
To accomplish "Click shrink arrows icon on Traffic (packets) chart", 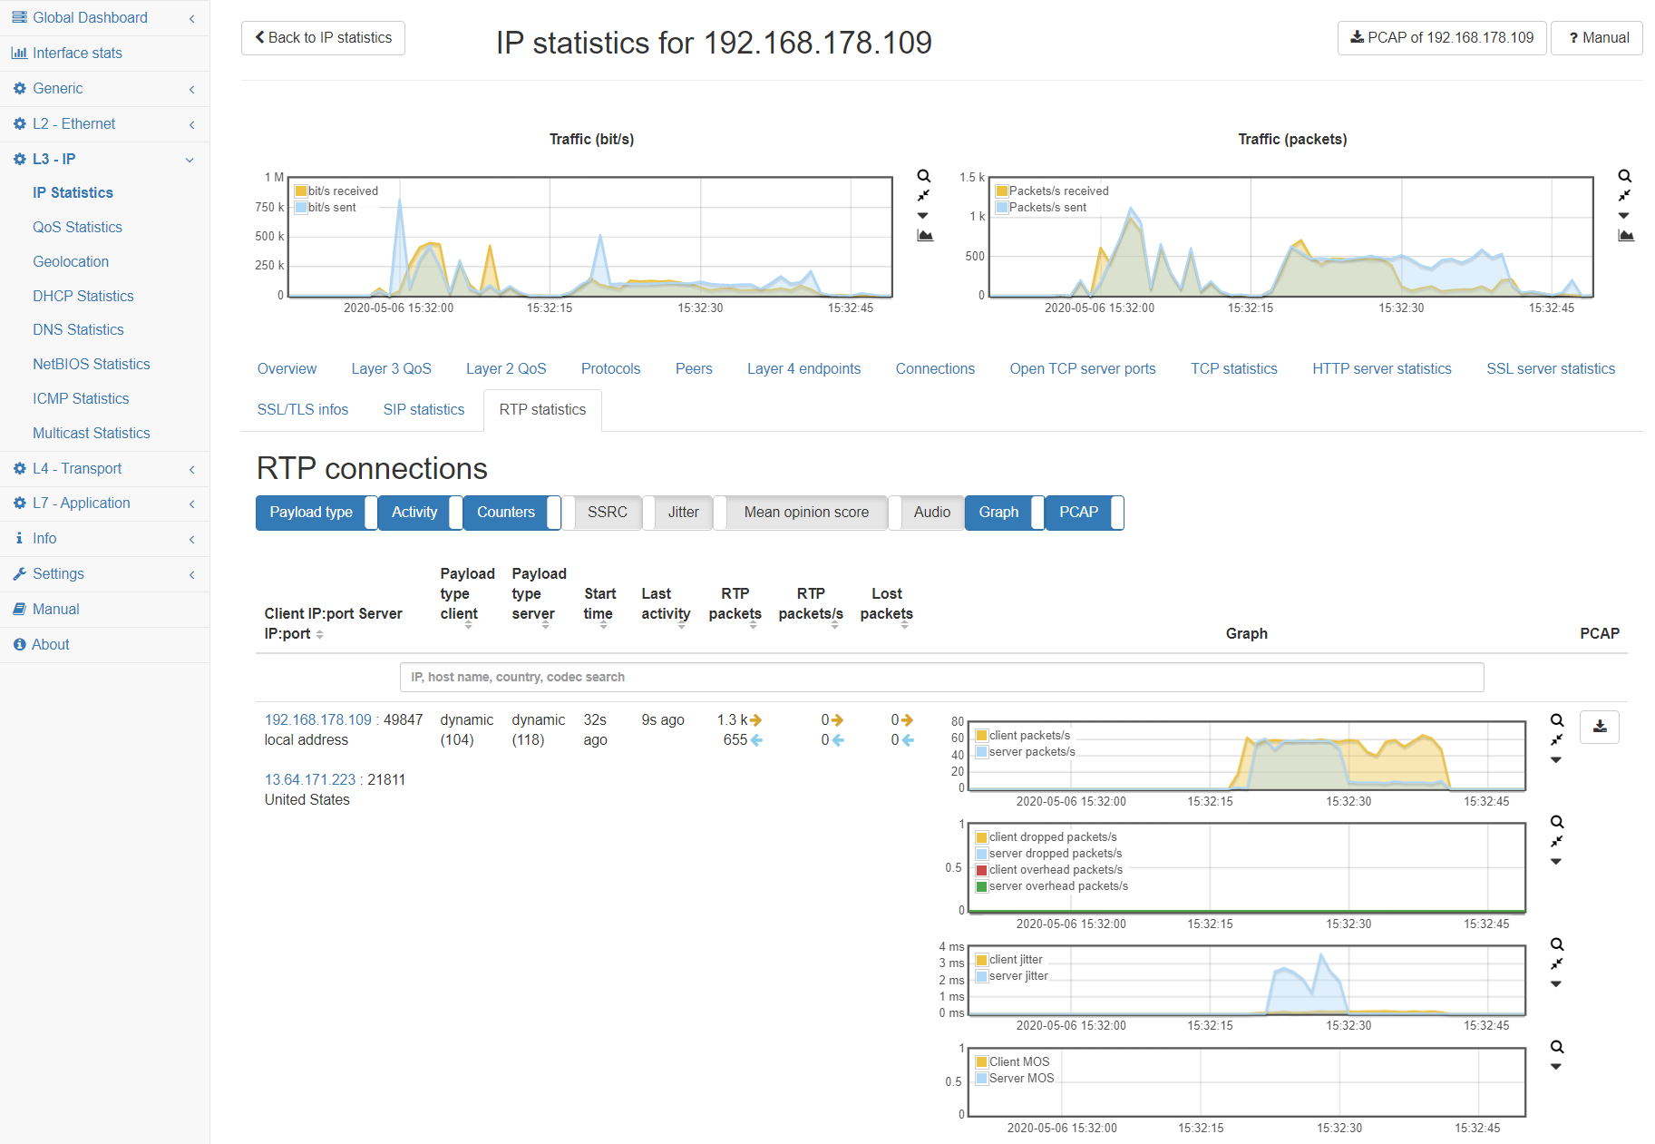I will pos(1625,196).
